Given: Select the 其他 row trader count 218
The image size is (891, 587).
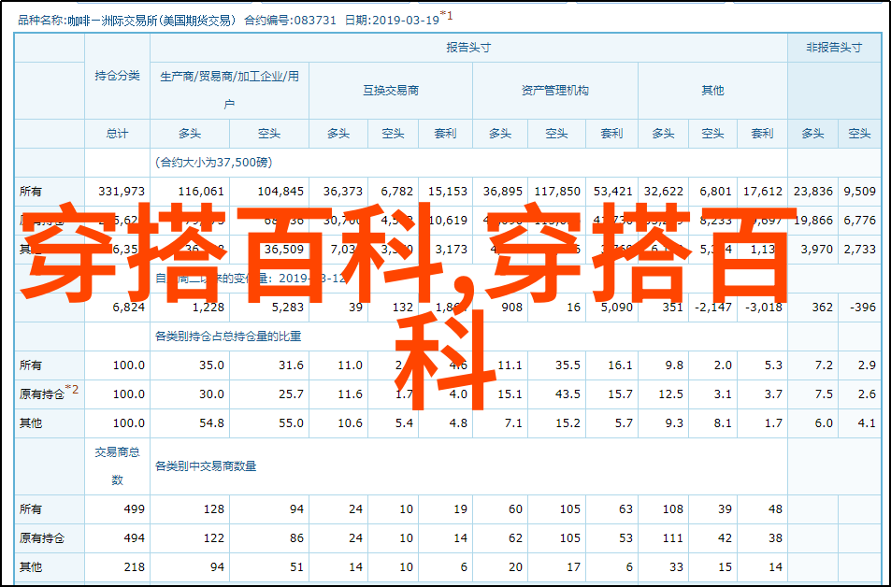Looking at the screenshot, I should pyautogui.click(x=134, y=567).
